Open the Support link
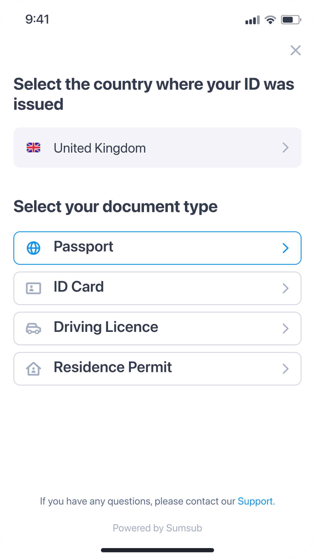Screen dimensions: 314x559 255,501
